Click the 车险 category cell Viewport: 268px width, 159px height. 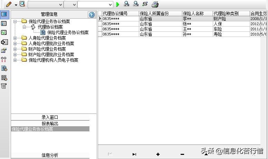tap(231, 29)
